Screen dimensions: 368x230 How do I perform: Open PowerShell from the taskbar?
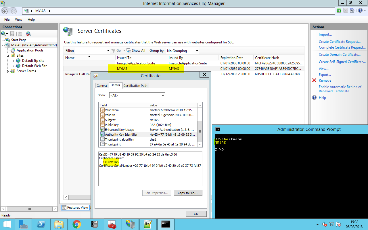point(41,224)
